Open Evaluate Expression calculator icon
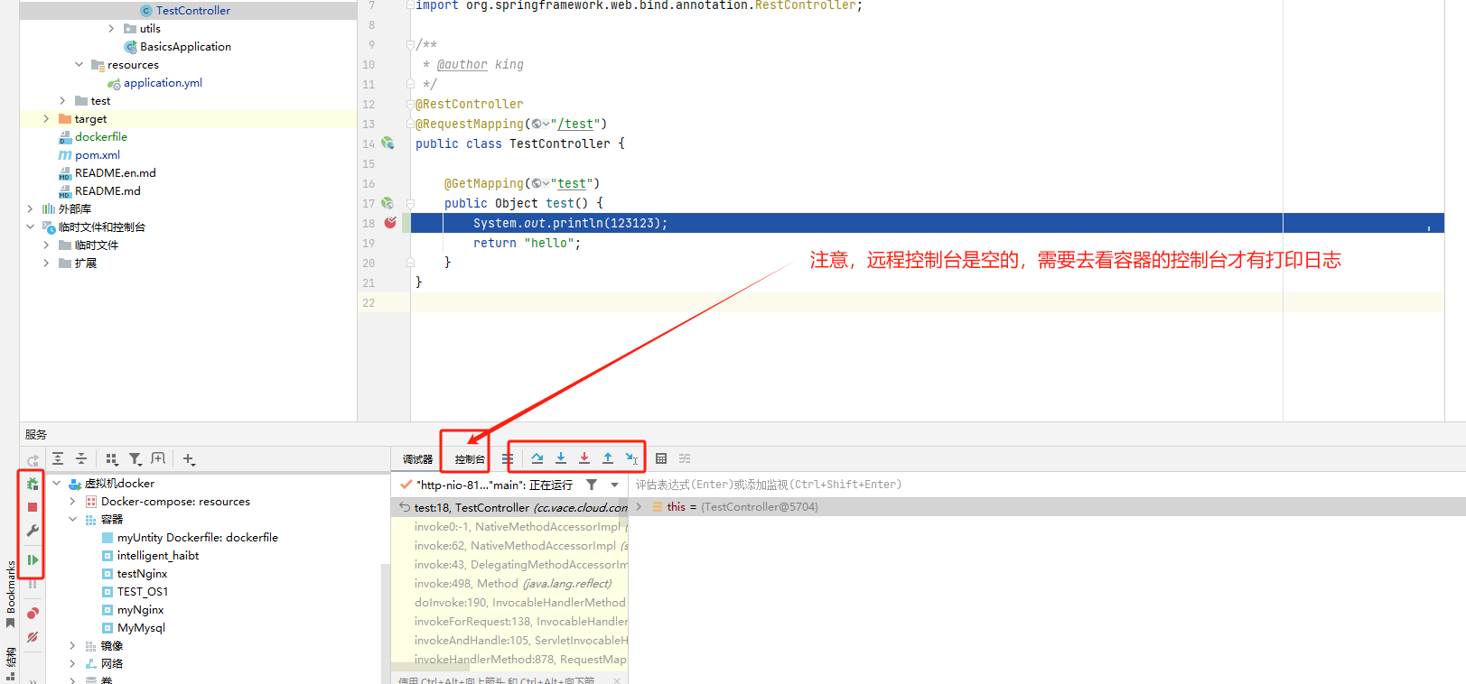Screen dimensions: 1466x684 pos(661,458)
